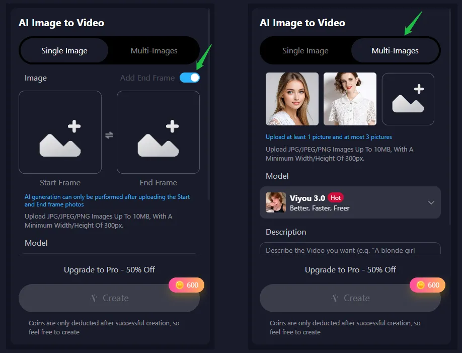Click the Description input field

[x=350, y=250]
